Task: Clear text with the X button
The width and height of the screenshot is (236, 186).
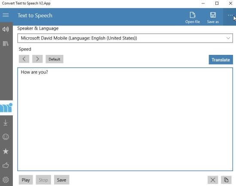Action: 213,180
